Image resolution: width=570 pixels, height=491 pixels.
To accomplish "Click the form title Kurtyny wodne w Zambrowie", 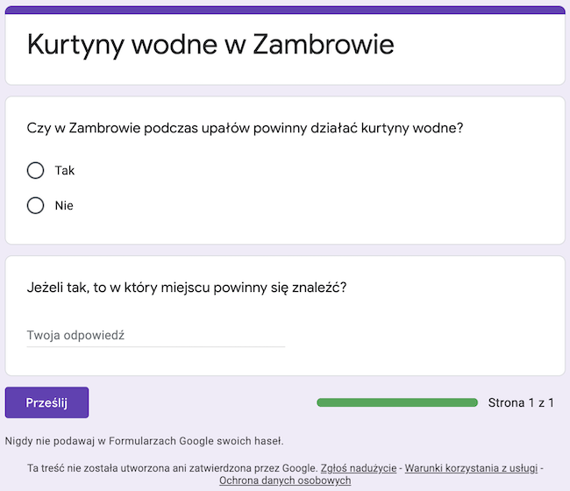I will coord(210,45).
